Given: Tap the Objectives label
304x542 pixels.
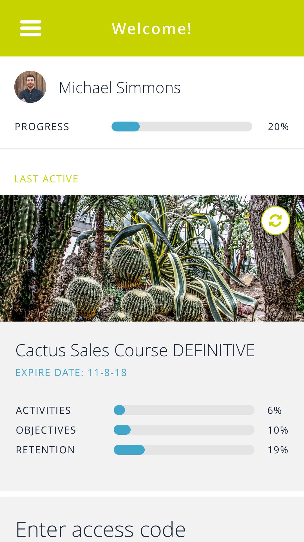Looking at the screenshot, I should [46, 430].
